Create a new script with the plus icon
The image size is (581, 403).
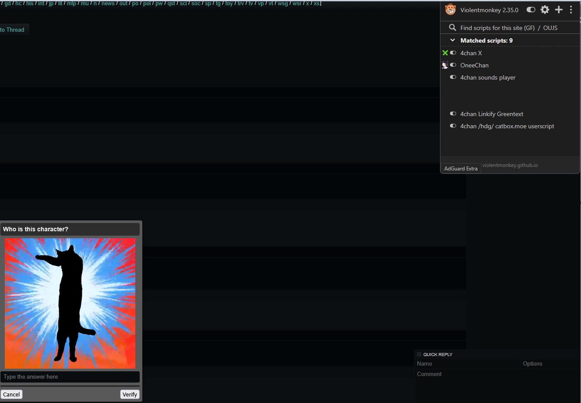[x=559, y=10]
